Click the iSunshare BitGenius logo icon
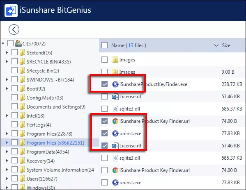Image resolution: width=246 pixels, height=190 pixels. (x=11, y=11)
